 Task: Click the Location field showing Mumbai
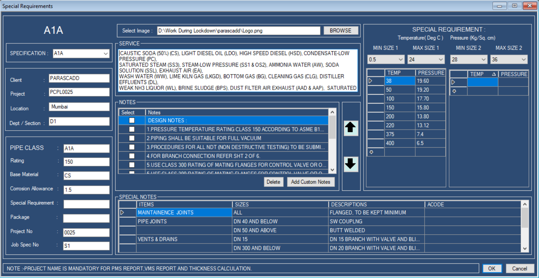(79, 107)
